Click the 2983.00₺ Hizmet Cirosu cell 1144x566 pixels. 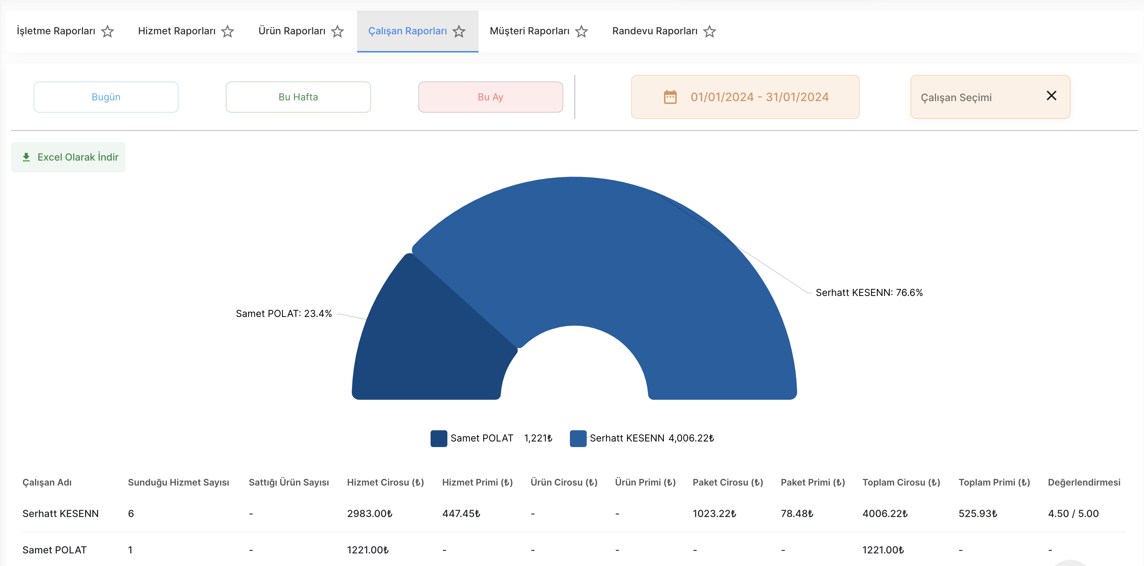tap(370, 514)
